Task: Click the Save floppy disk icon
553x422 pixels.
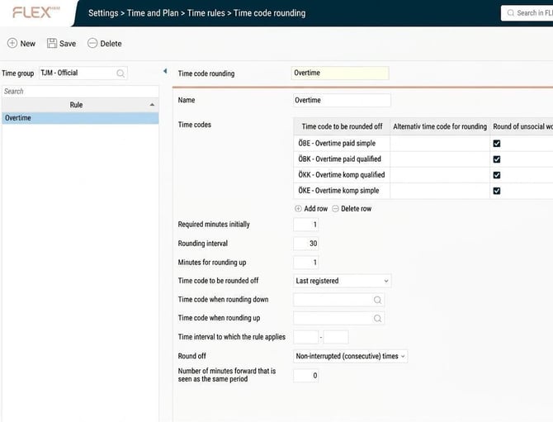Action: (52, 43)
